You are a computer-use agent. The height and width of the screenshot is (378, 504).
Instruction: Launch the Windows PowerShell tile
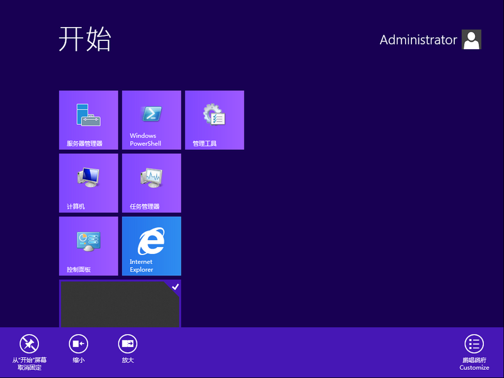(x=151, y=120)
